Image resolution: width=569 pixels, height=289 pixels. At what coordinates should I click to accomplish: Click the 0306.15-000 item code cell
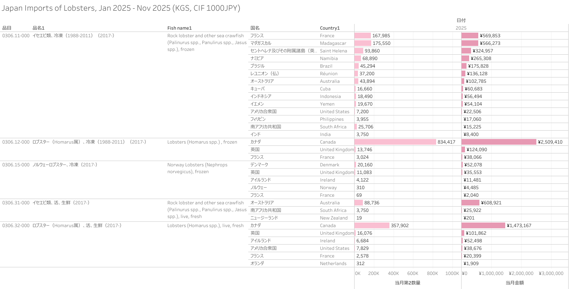coord(16,164)
